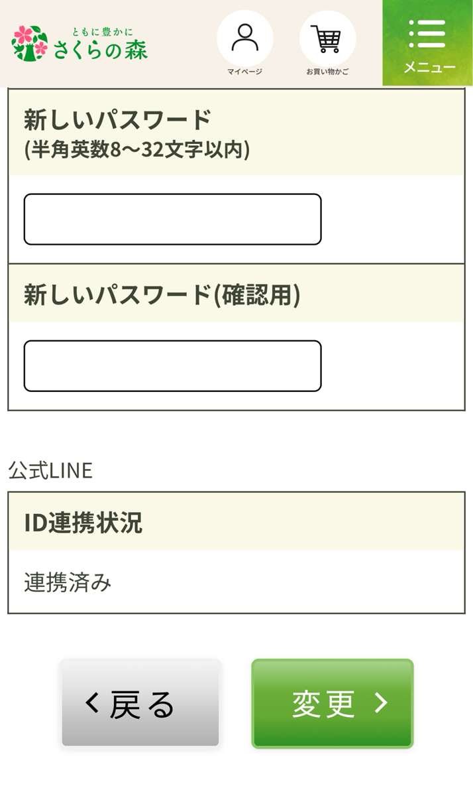Open the shopping cart icon

point(327,38)
